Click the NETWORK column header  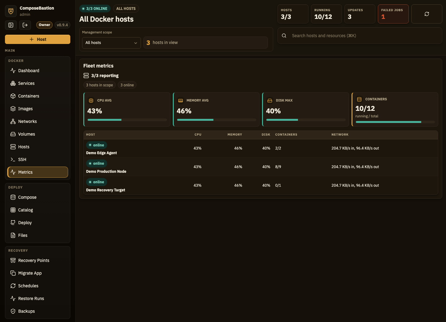(340, 135)
